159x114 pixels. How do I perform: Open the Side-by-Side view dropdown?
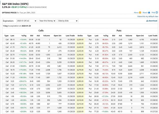coord(68,21)
